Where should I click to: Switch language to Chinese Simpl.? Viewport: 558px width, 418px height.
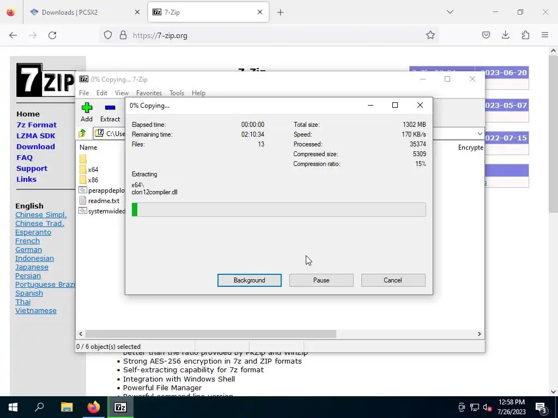[41, 214]
